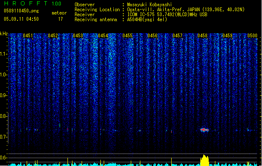
Task: Click the 0500 time marker
Action: (252, 36)
